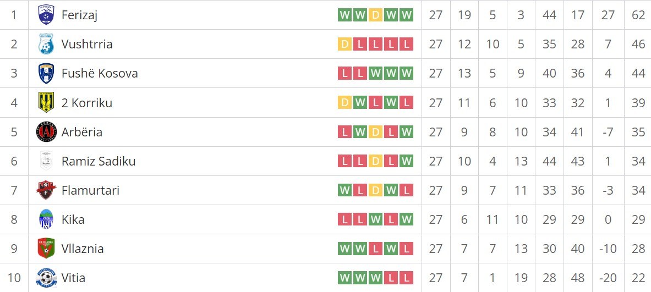Image resolution: width=651 pixels, height=292 pixels.
Task: Click the Vllaznia club crest
Action: [x=46, y=249]
